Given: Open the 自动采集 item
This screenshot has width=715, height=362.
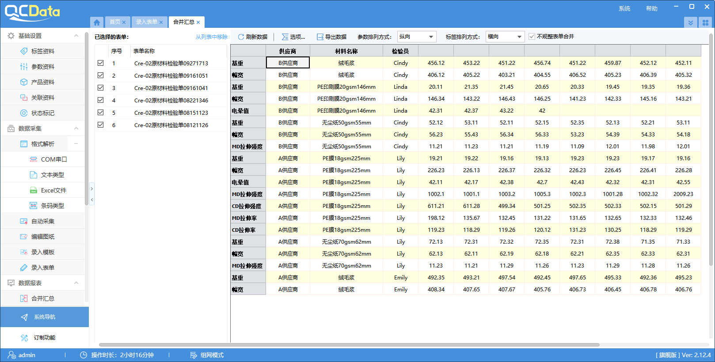Looking at the screenshot, I should point(42,221).
